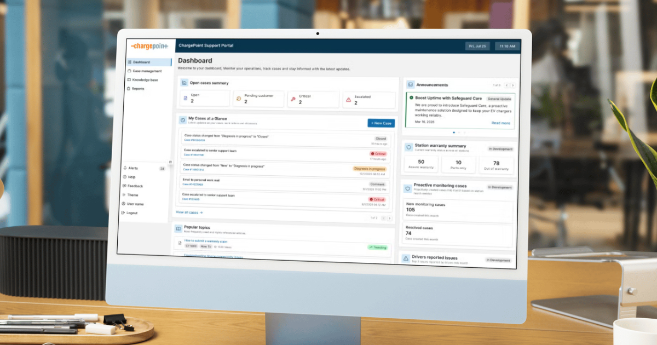Screen dimensions: 657x345
Task: Click the Drivers reported issues warning icon
Action: point(406,258)
